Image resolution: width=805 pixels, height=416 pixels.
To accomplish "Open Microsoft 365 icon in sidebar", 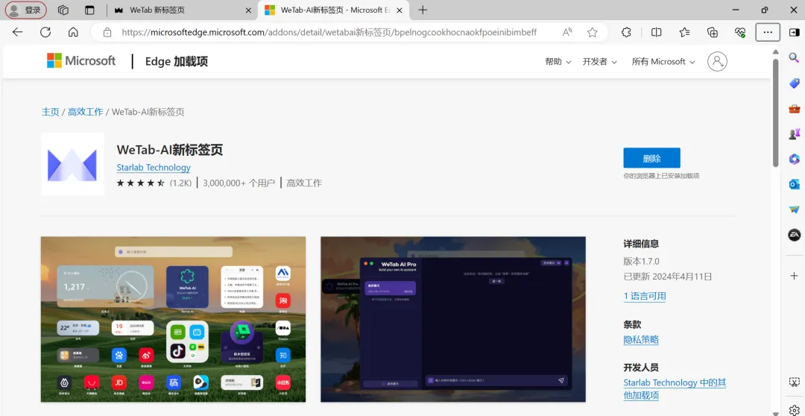I will click(795, 159).
